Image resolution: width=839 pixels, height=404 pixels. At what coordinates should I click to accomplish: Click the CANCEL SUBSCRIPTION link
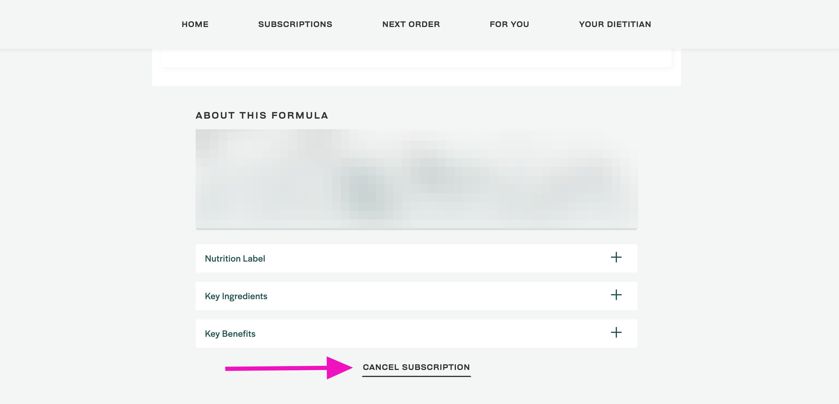pos(416,367)
